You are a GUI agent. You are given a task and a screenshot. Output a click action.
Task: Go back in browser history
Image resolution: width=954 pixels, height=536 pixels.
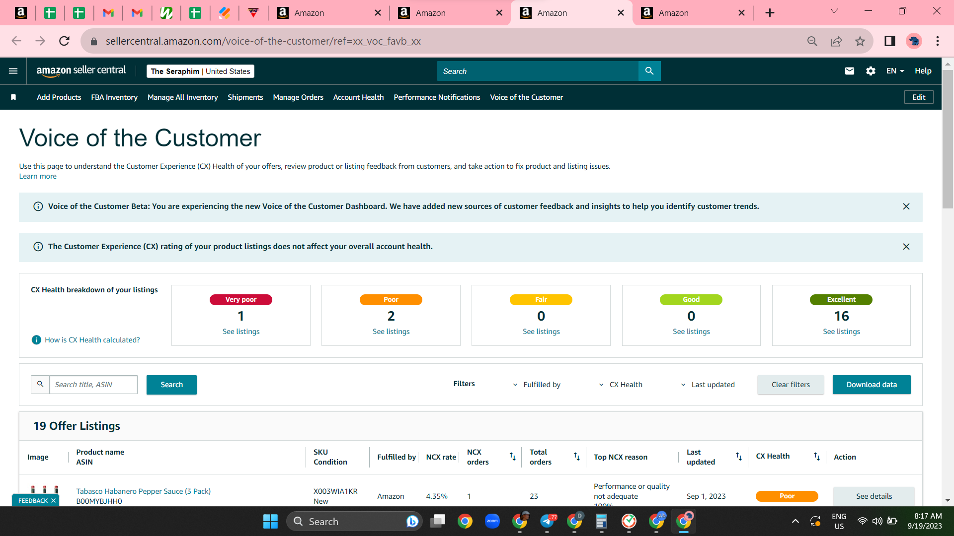click(16, 41)
